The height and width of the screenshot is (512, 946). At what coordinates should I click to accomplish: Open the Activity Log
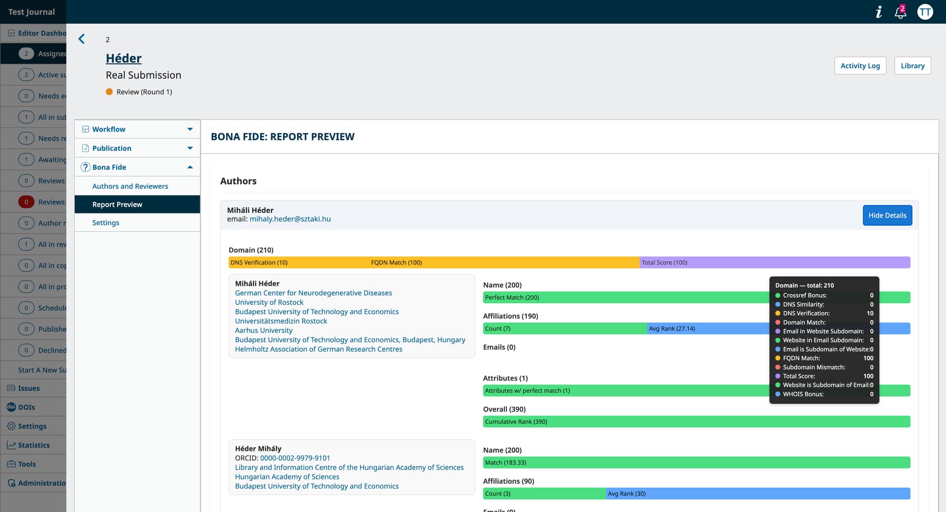point(860,65)
